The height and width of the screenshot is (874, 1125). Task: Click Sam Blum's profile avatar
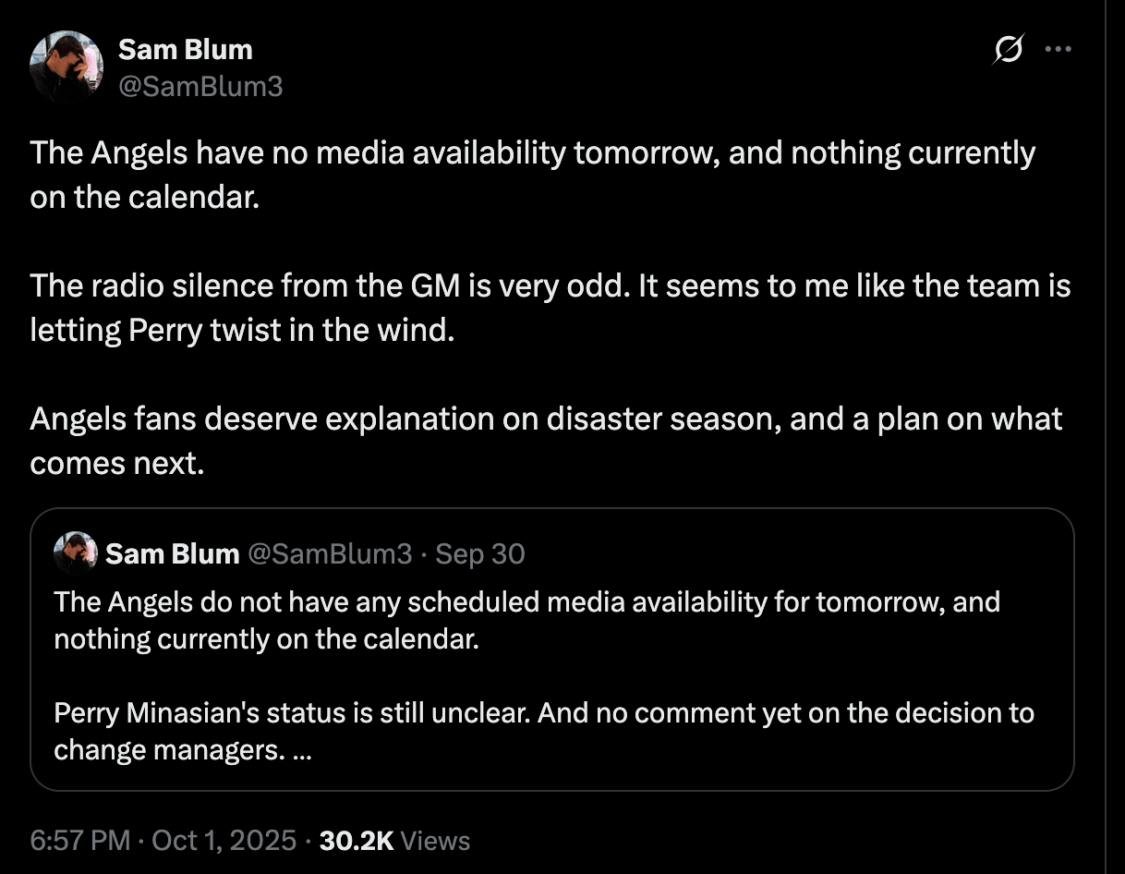[x=66, y=67]
